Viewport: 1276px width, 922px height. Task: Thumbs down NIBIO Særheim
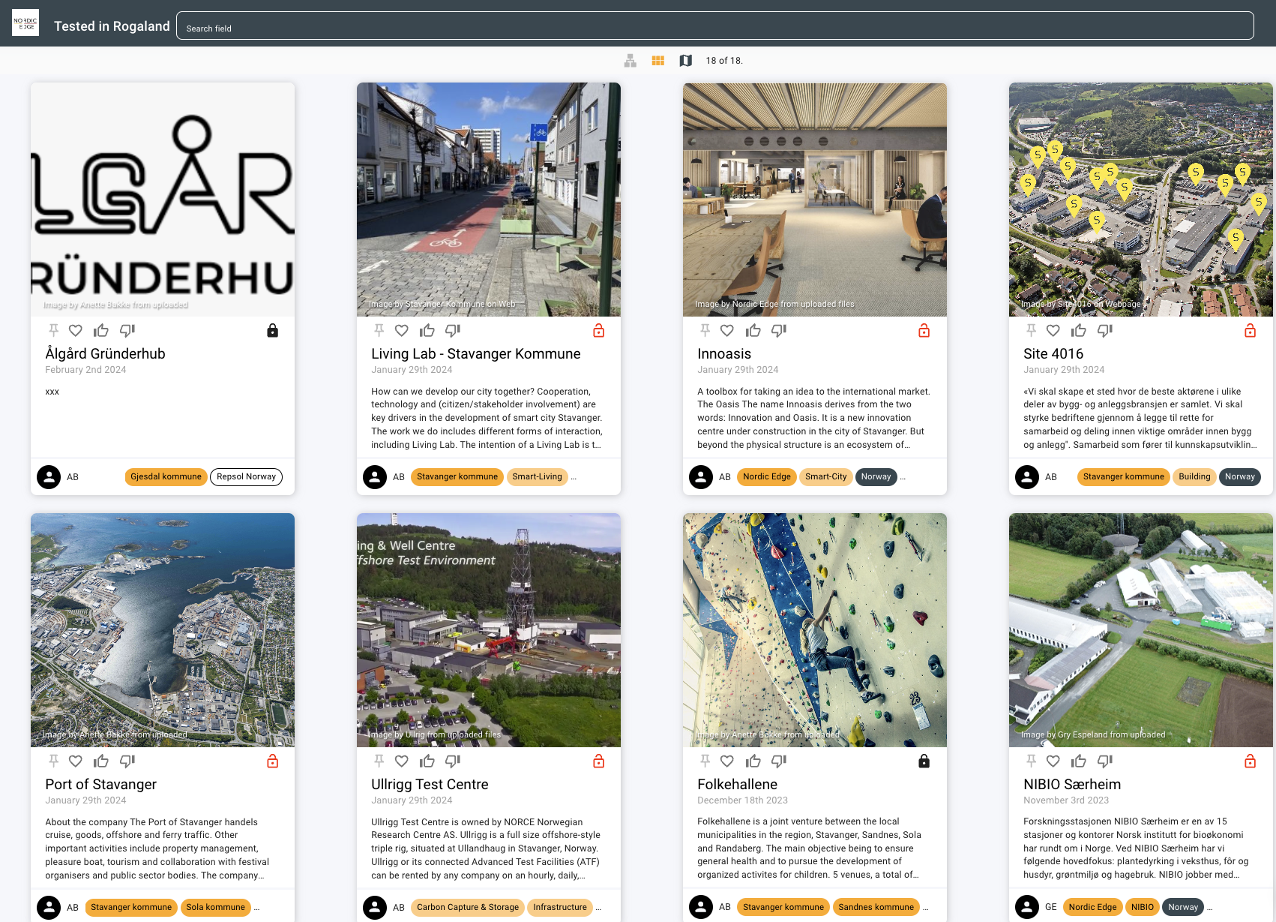coord(1105,761)
